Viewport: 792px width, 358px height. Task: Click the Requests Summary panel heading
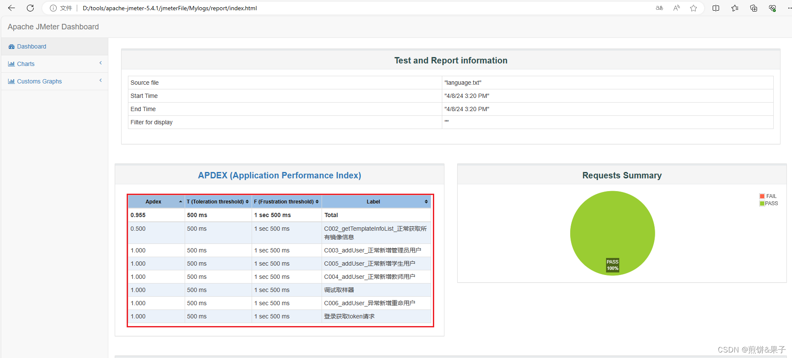[622, 175]
